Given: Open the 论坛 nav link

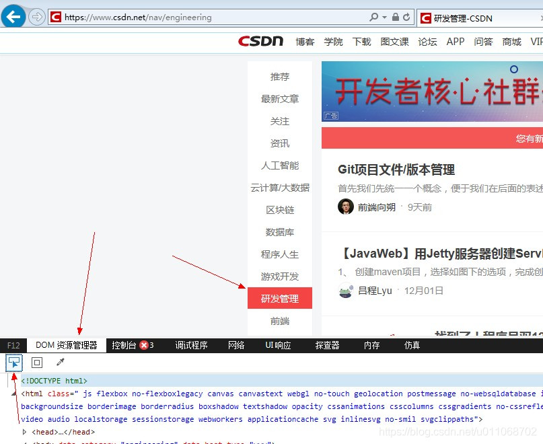Looking at the screenshot, I should pos(427,42).
